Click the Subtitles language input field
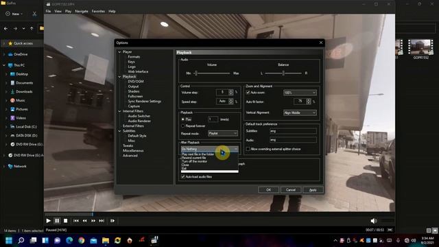The width and height of the screenshot is (439, 247). tap(293, 131)
